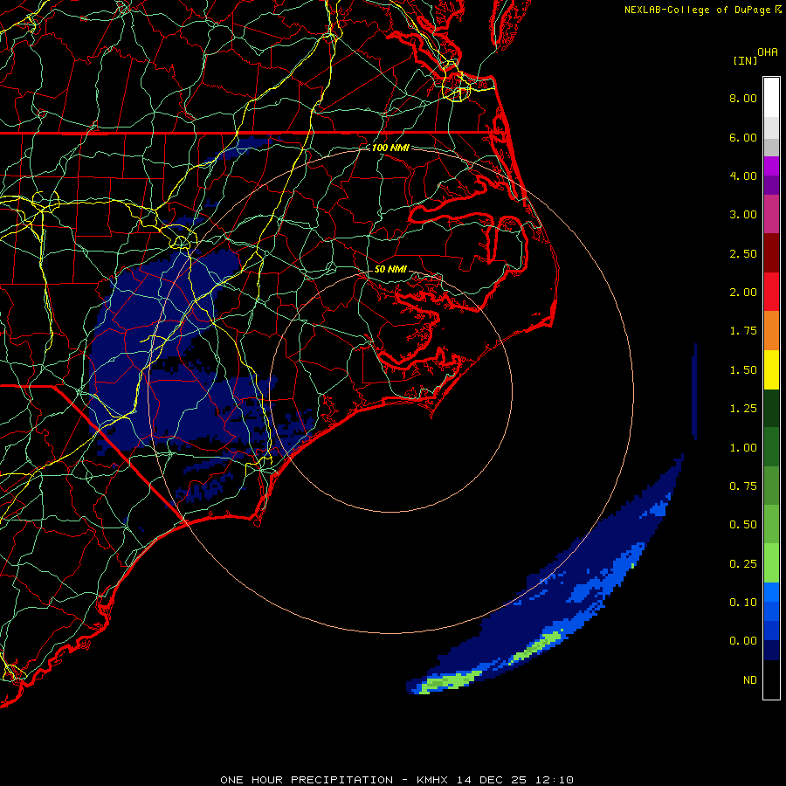Select the pink swatch beside 3.00
The width and height of the screenshot is (786, 786).
[771, 214]
